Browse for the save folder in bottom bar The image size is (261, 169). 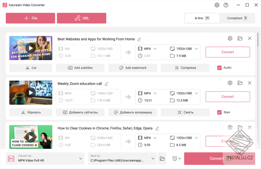[x=162, y=158]
